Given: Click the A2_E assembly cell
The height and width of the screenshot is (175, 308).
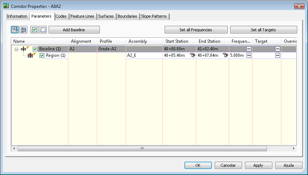Looking at the screenshot, I should coord(144,55).
